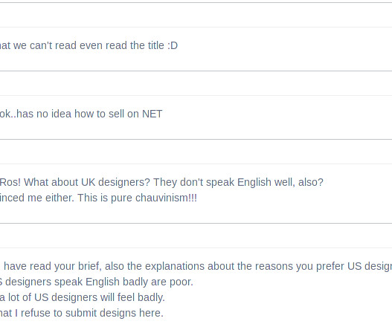Click the ':D' emoticon text

[x=173, y=45]
